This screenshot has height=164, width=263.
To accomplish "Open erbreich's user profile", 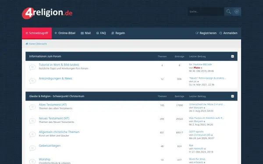I will [199, 162].
